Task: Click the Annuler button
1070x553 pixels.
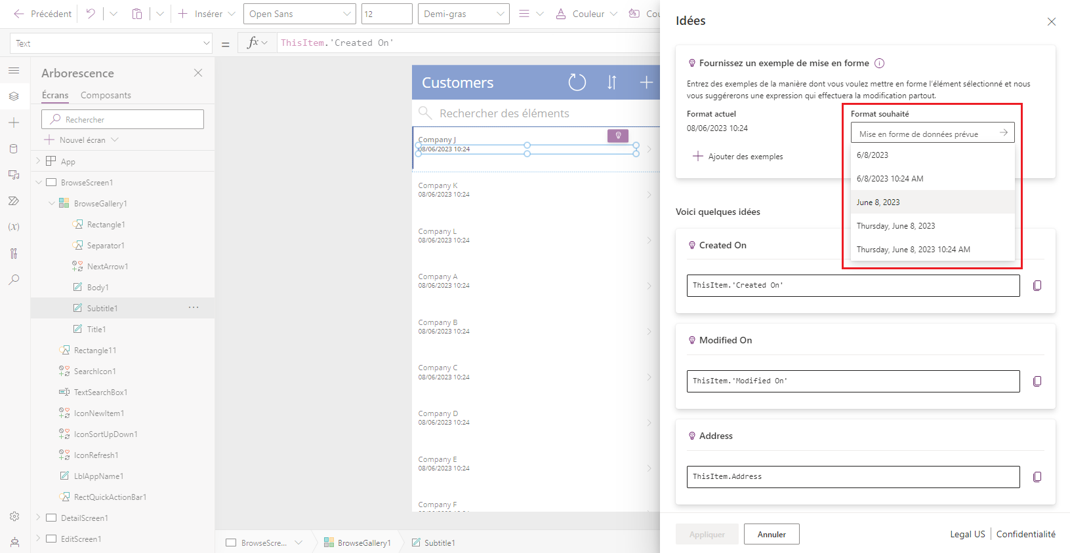Action: tap(772, 534)
